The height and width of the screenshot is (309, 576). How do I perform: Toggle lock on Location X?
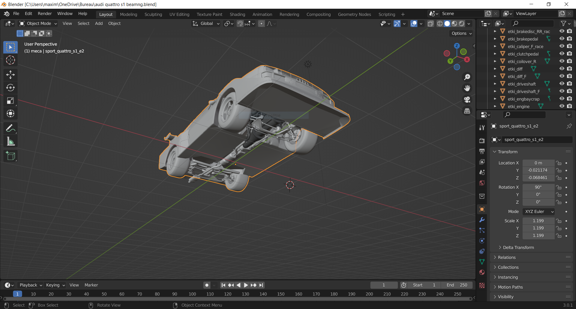click(x=559, y=163)
